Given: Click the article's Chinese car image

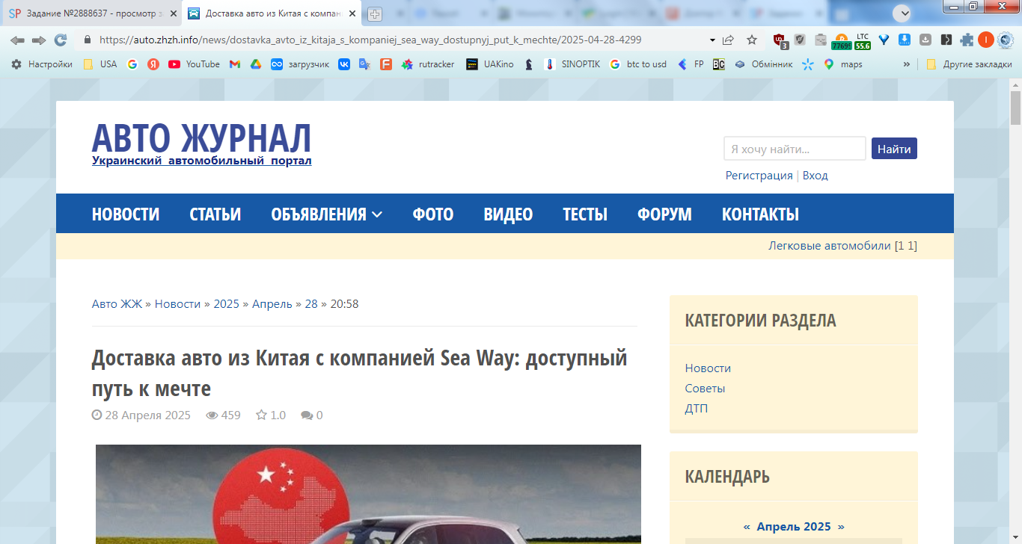Looking at the screenshot, I should (368, 494).
